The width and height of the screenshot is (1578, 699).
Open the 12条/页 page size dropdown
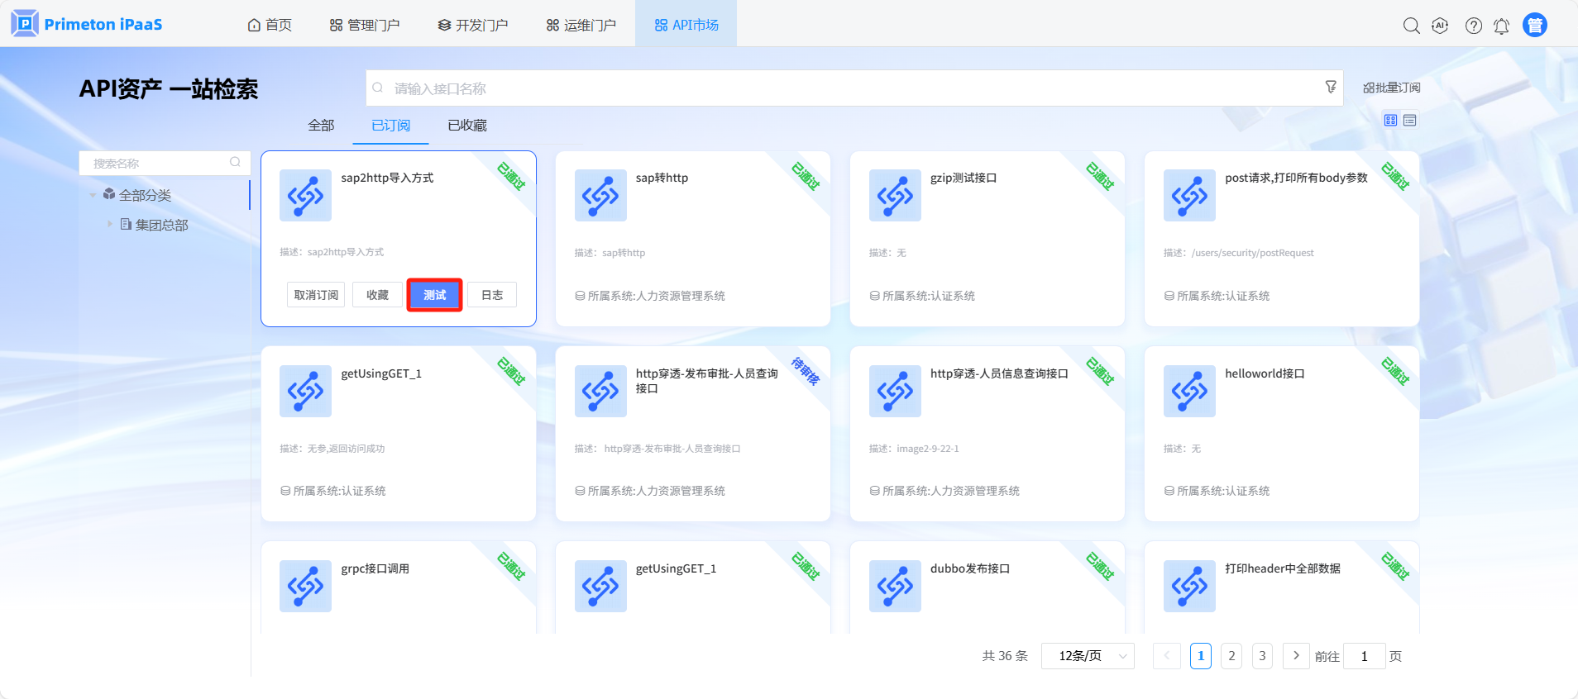(x=1088, y=656)
